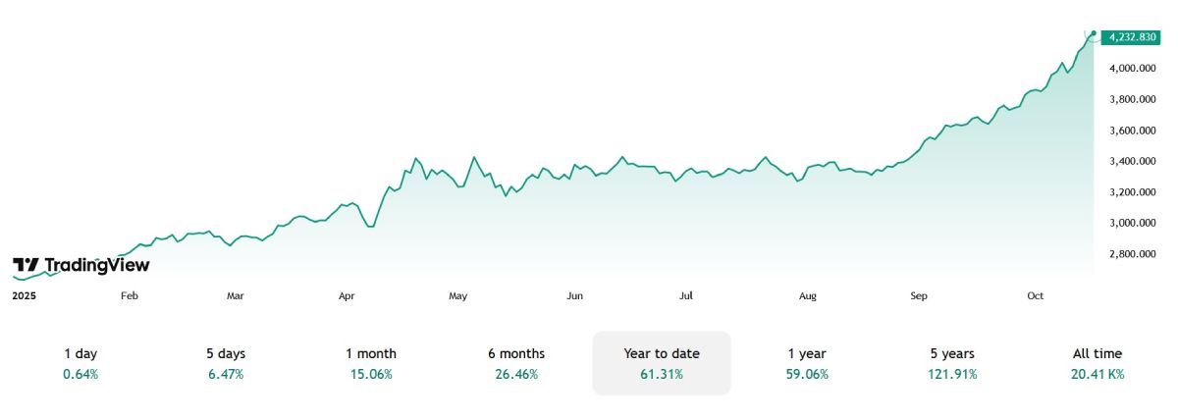1178x420 pixels.
Task: Click the Year to date tab
Action: (x=662, y=363)
